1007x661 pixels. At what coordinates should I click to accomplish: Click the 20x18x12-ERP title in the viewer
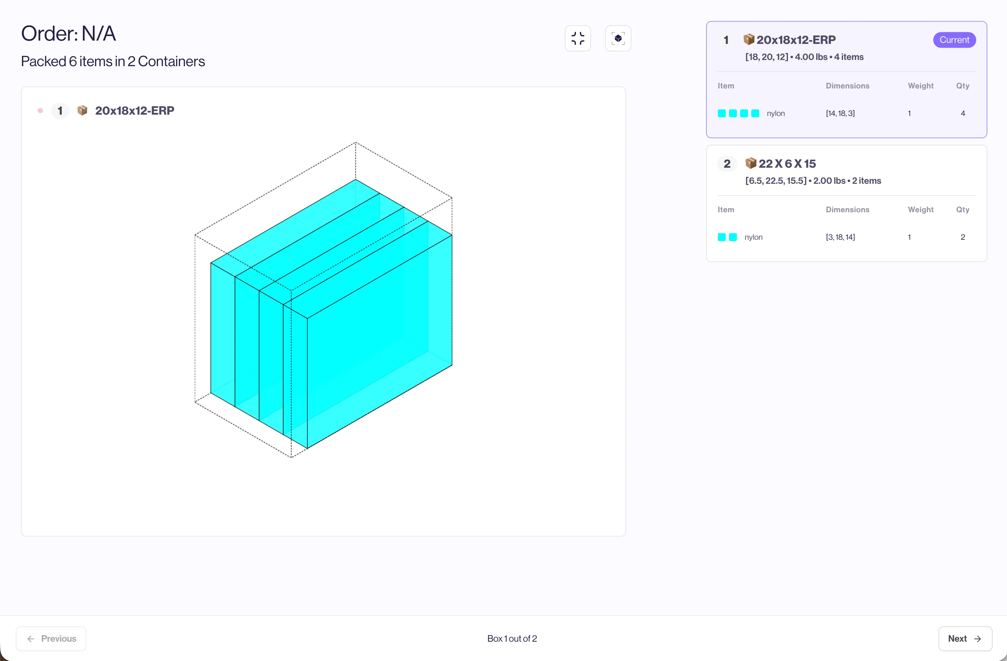tap(134, 111)
